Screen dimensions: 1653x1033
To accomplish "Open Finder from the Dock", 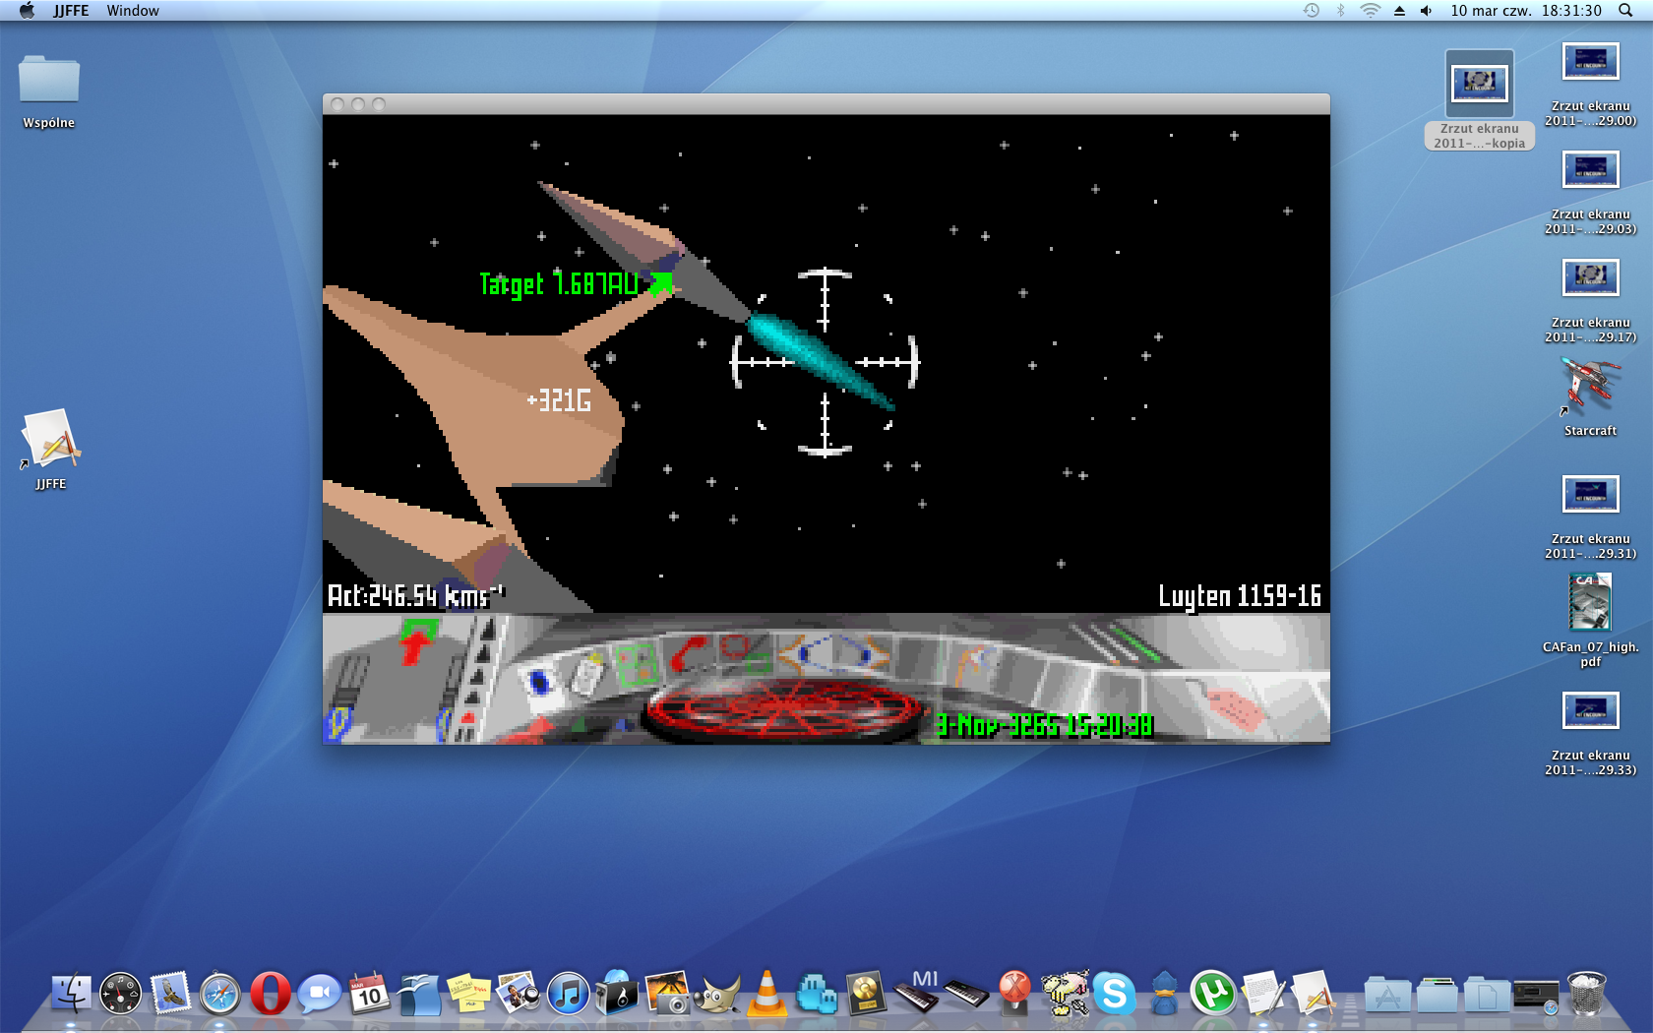I will [x=71, y=994].
